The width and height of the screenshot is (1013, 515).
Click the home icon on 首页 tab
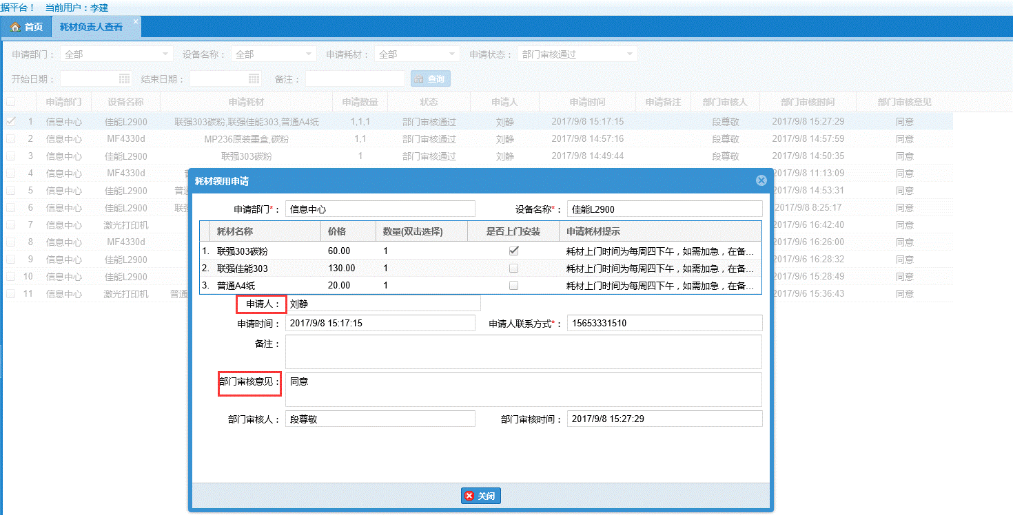[15, 27]
